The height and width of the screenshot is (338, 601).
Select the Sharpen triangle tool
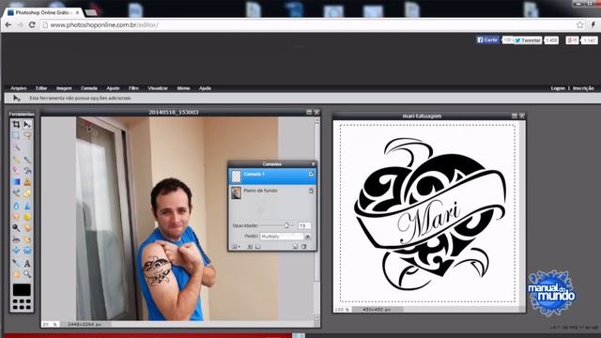point(27,206)
